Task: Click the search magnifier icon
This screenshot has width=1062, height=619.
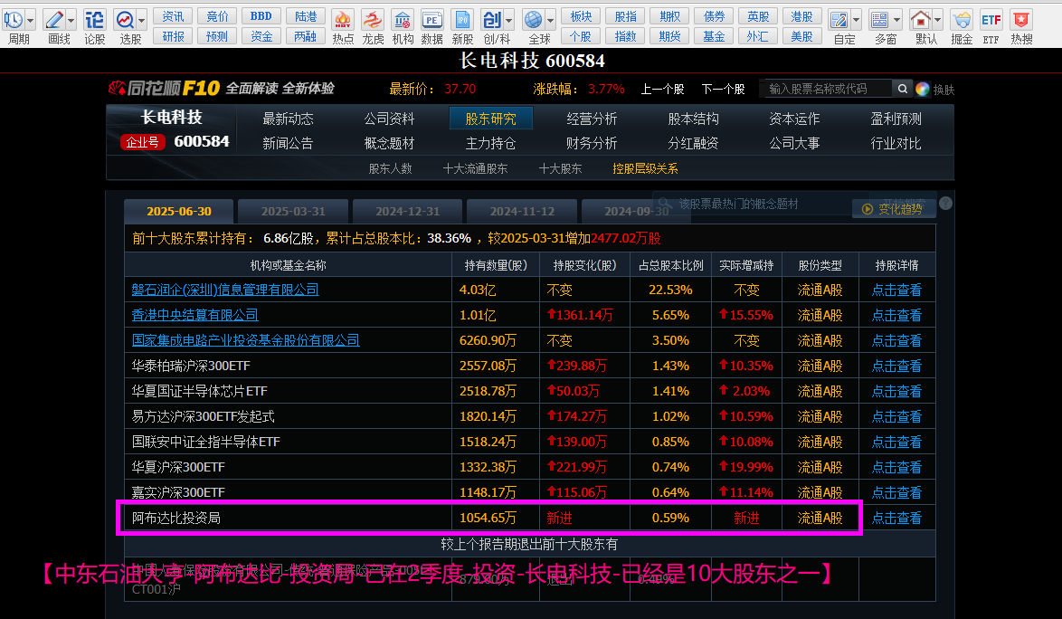Action: [902, 89]
